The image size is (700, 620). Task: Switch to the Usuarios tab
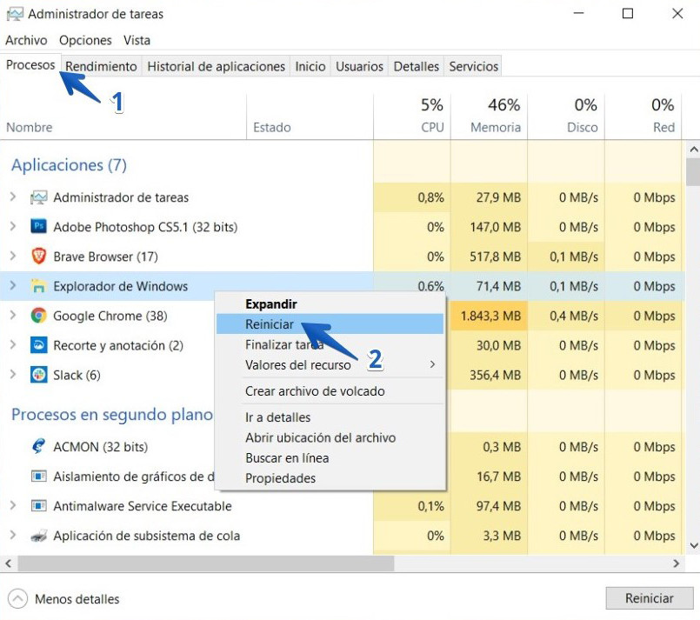point(359,65)
